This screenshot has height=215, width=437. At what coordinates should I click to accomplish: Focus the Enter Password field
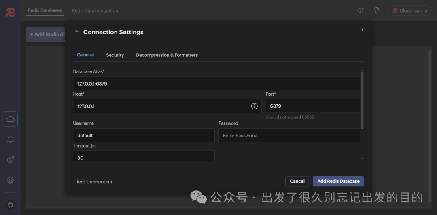(x=289, y=136)
